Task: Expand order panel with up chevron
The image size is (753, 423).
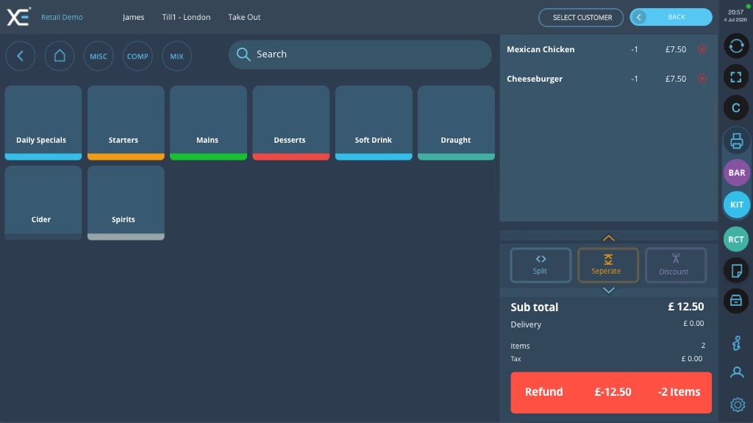Action: click(x=608, y=238)
